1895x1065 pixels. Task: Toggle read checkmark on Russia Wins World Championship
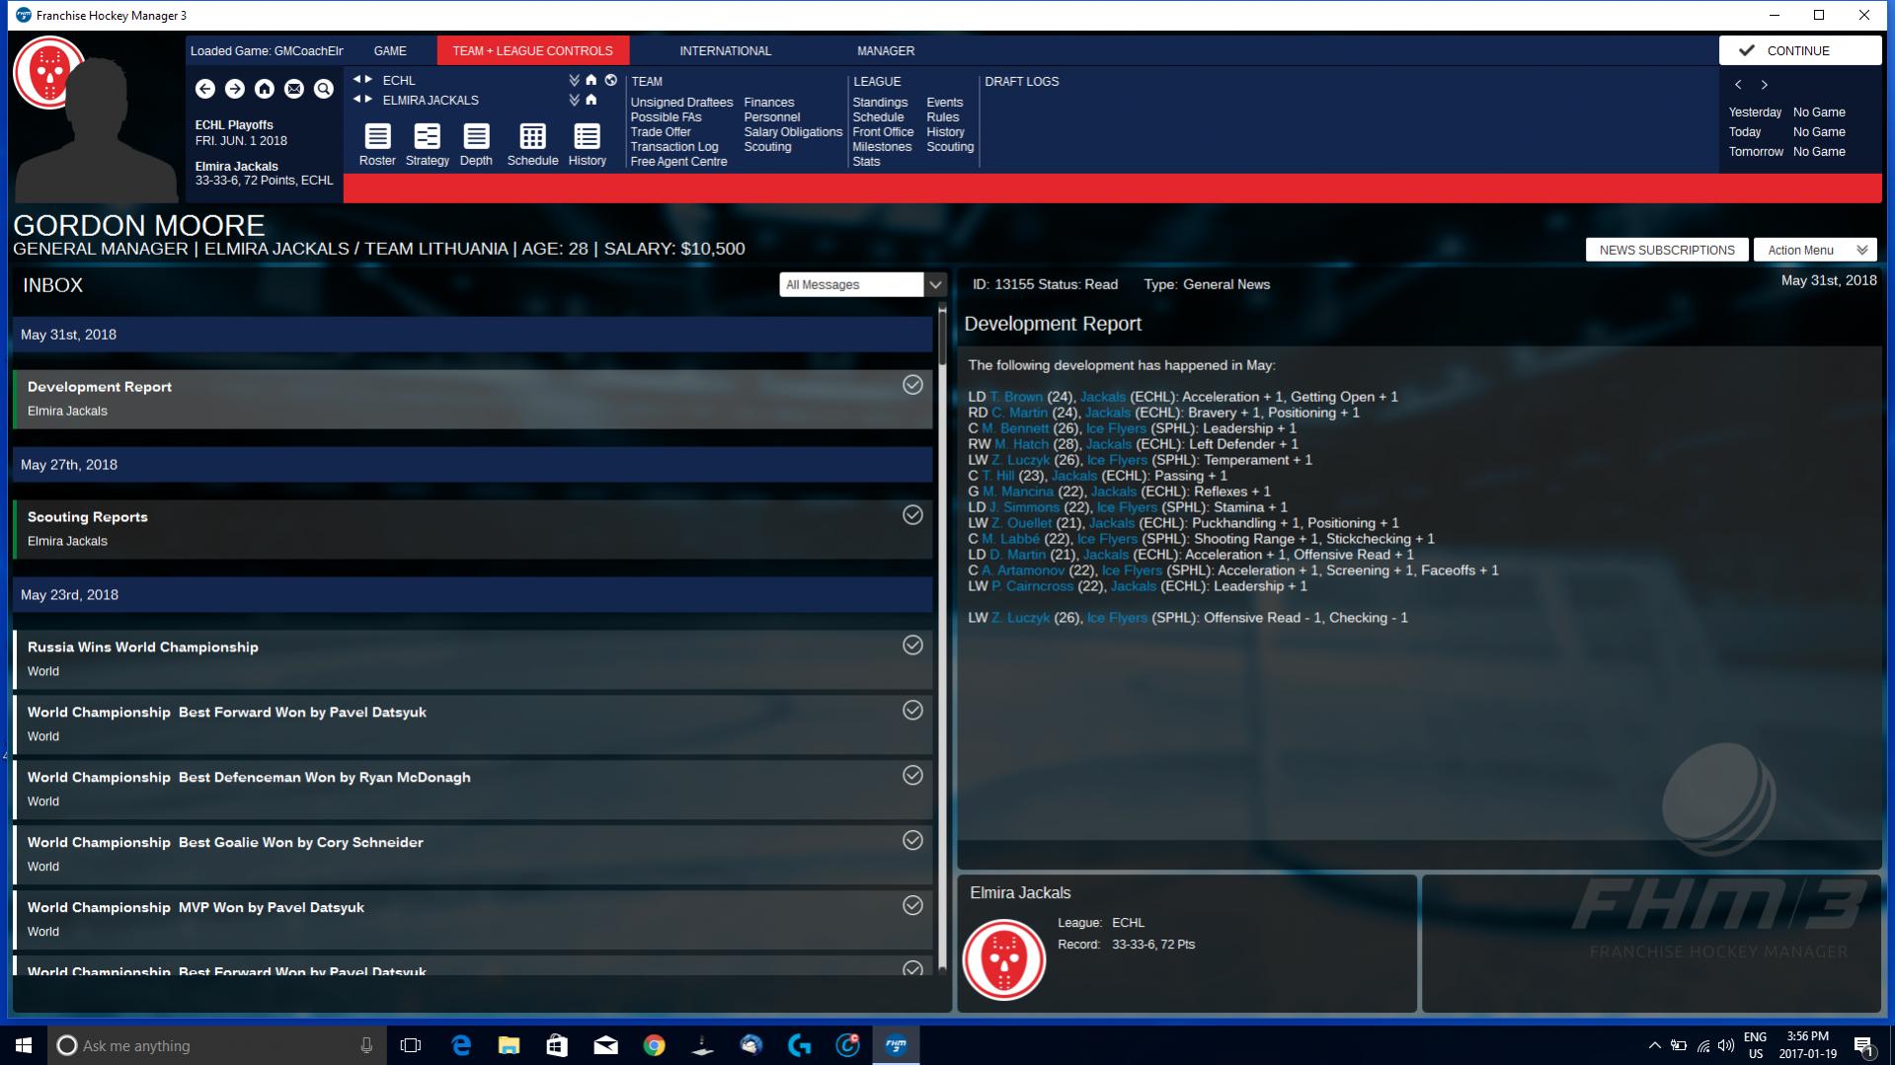[912, 646]
